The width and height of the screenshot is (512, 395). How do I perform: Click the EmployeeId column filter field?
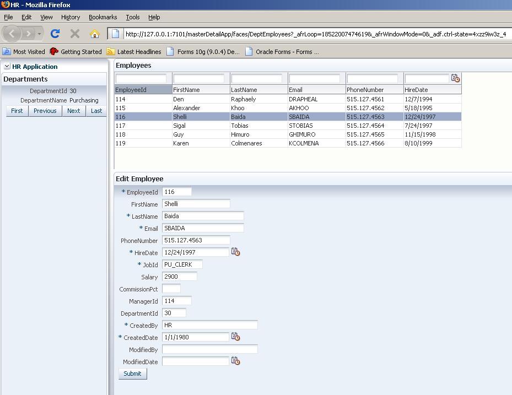tap(141, 79)
